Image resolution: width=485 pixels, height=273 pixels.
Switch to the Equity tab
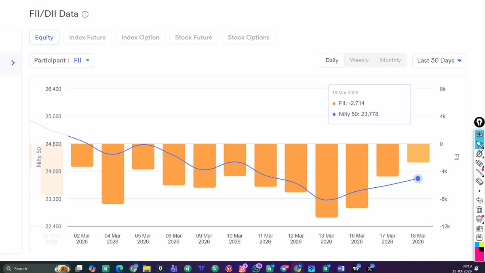coord(44,37)
